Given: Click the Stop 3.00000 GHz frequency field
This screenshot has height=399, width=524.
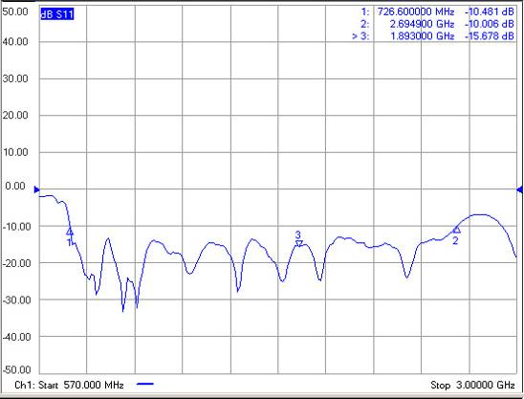Looking at the screenshot, I should (x=472, y=385).
